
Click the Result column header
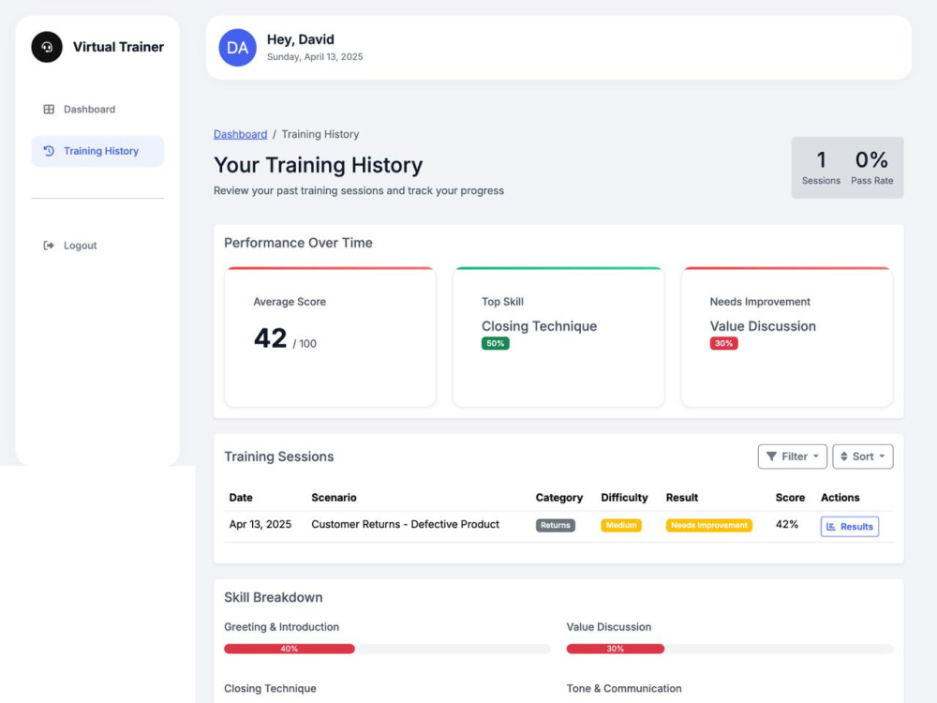click(682, 498)
